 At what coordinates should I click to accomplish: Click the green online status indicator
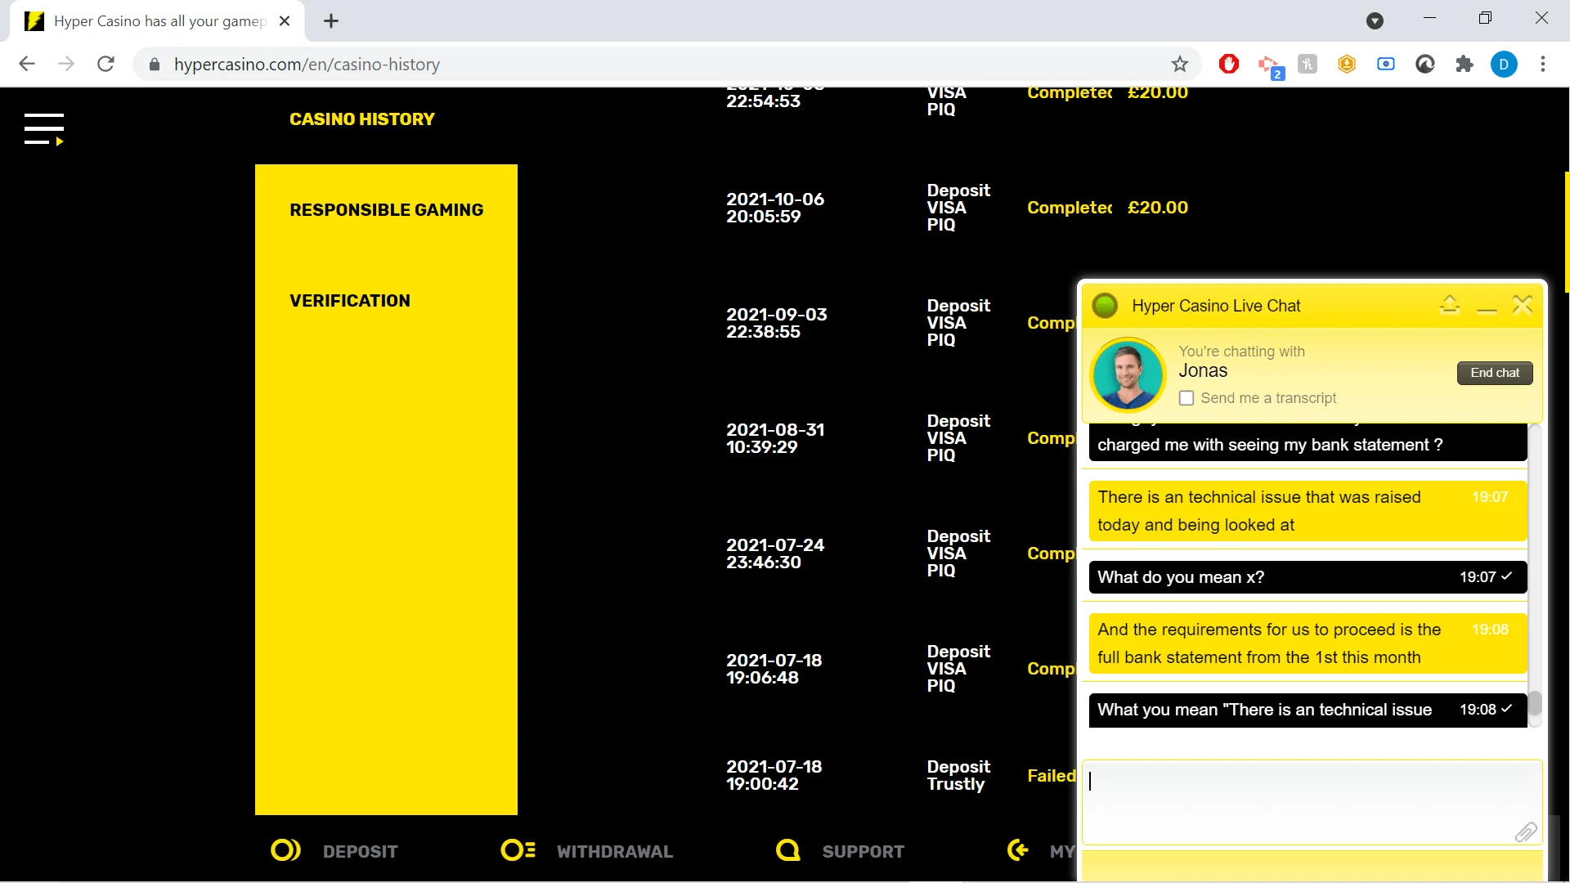click(1105, 306)
